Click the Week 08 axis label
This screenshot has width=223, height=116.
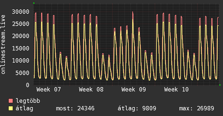click(x=91, y=90)
